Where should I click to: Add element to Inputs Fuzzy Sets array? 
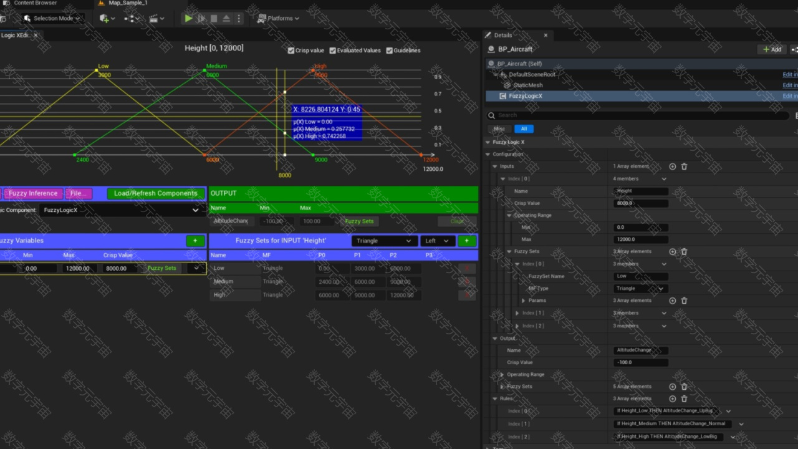click(x=672, y=251)
